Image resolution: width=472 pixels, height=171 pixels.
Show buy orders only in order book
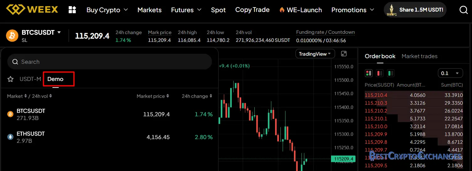coord(391,73)
